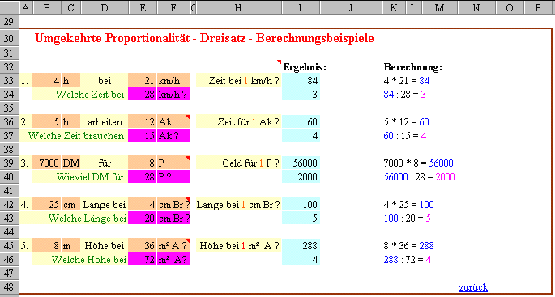Click the cell 'Welche Zeit bei'

(x=80, y=95)
